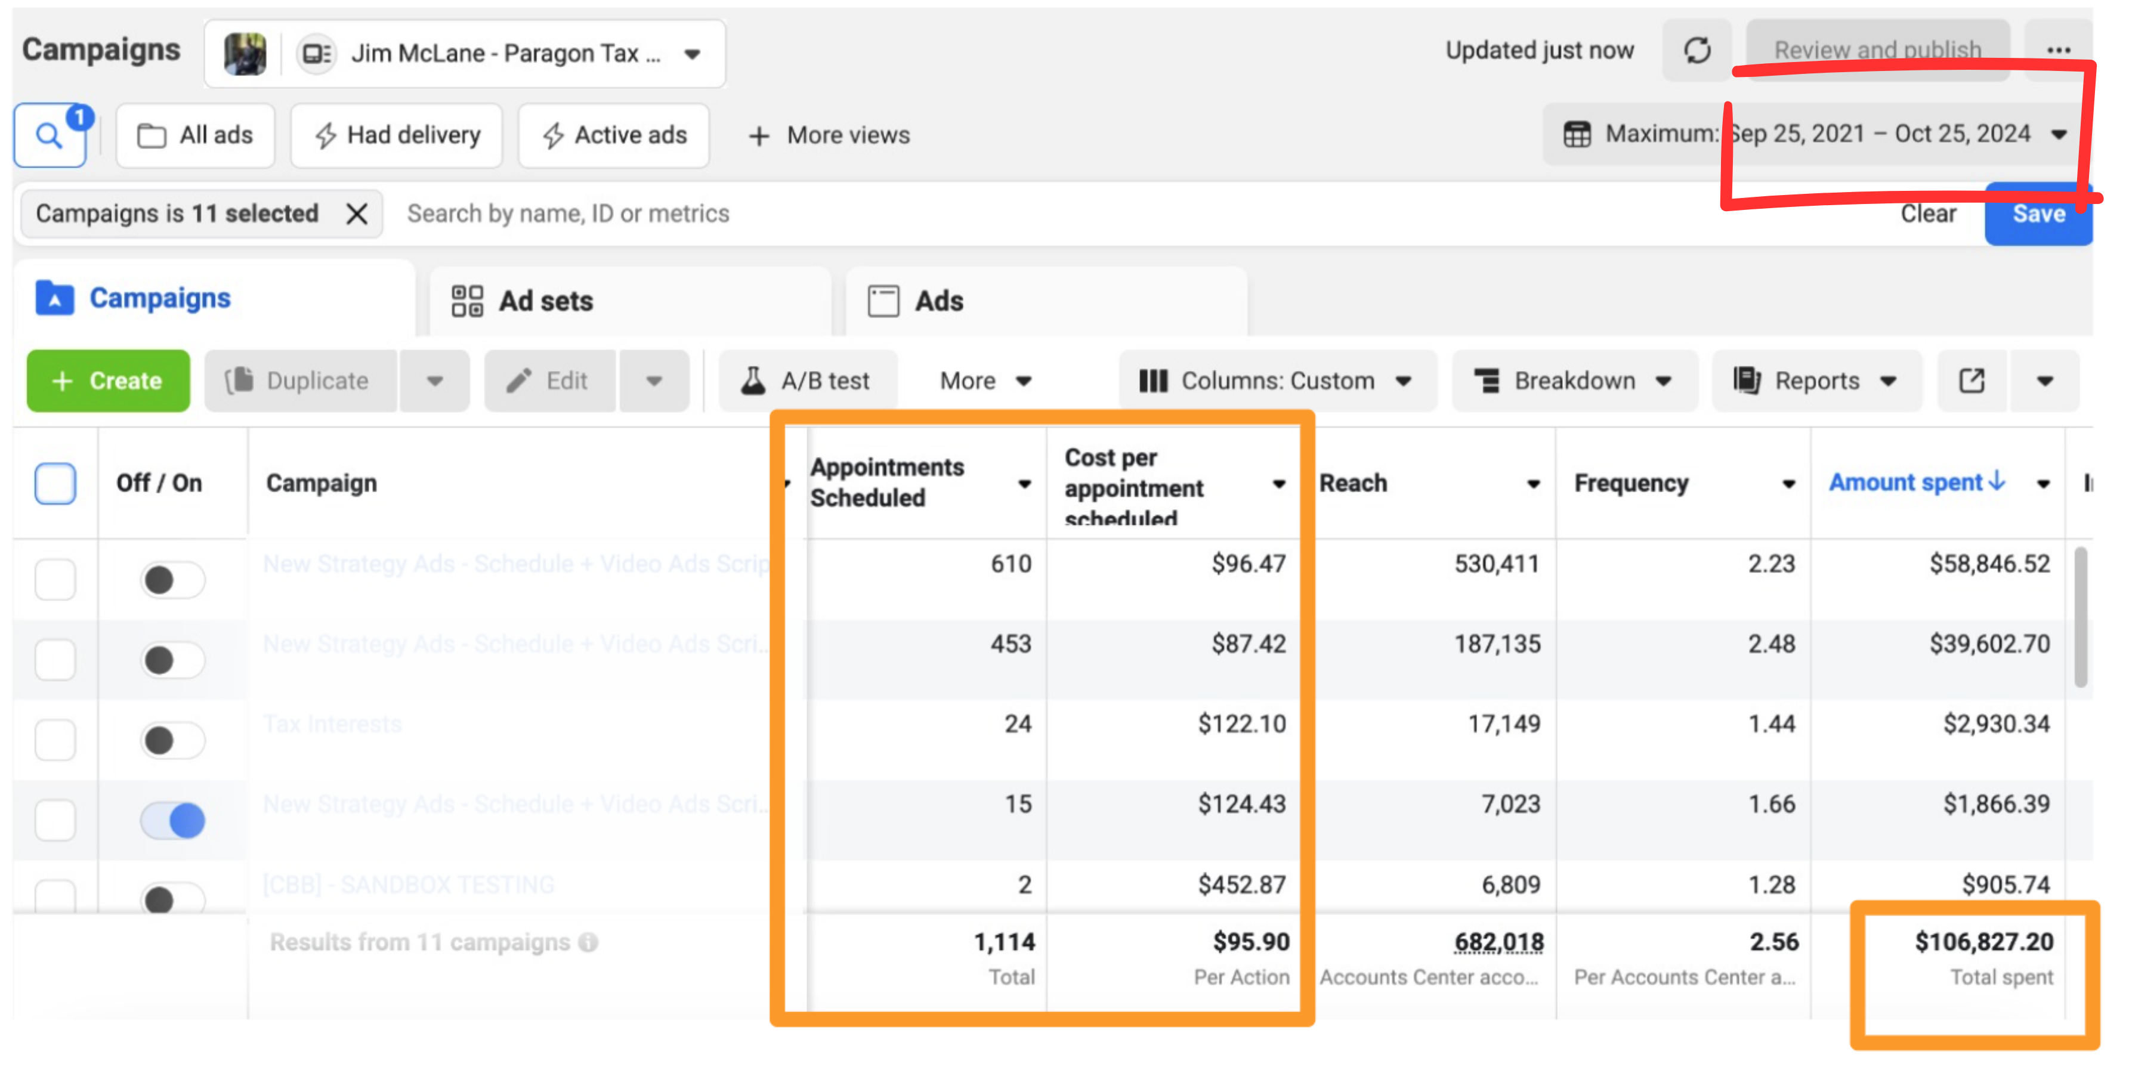Expand the Duplicate options arrow
This screenshot has width=2129, height=1070.
click(435, 381)
